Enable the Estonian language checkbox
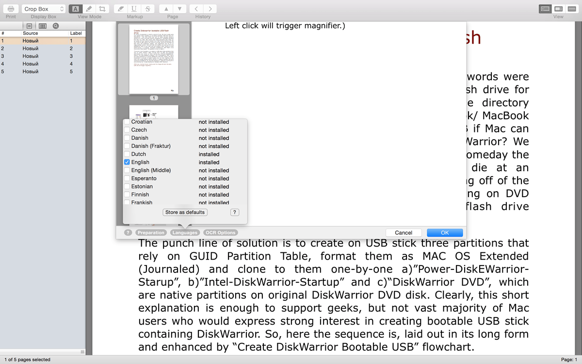Image resolution: width=582 pixels, height=364 pixels. [127, 186]
